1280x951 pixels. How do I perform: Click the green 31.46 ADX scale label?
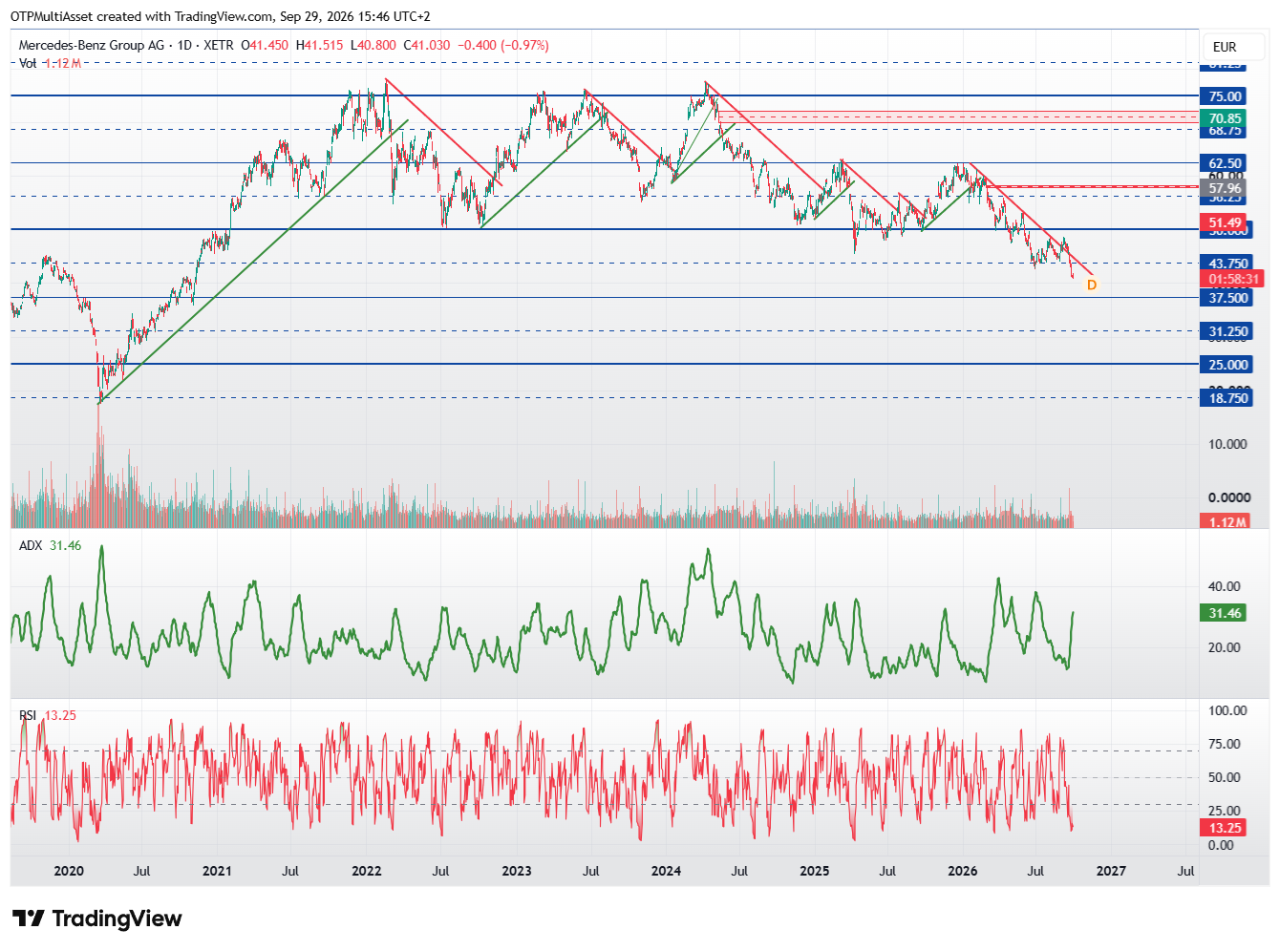pyautogui.click(x=1225, y=613)
